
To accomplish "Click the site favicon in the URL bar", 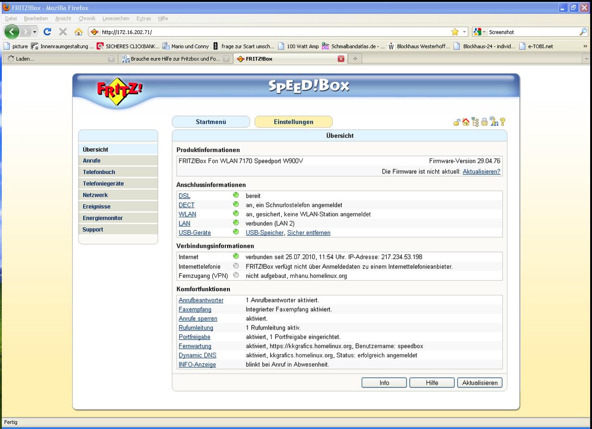I will point(95,32).
